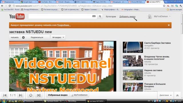Go back with browser back arrow
Screen dimensions: 183x103
pyautogui.click(x=2, y=6)
